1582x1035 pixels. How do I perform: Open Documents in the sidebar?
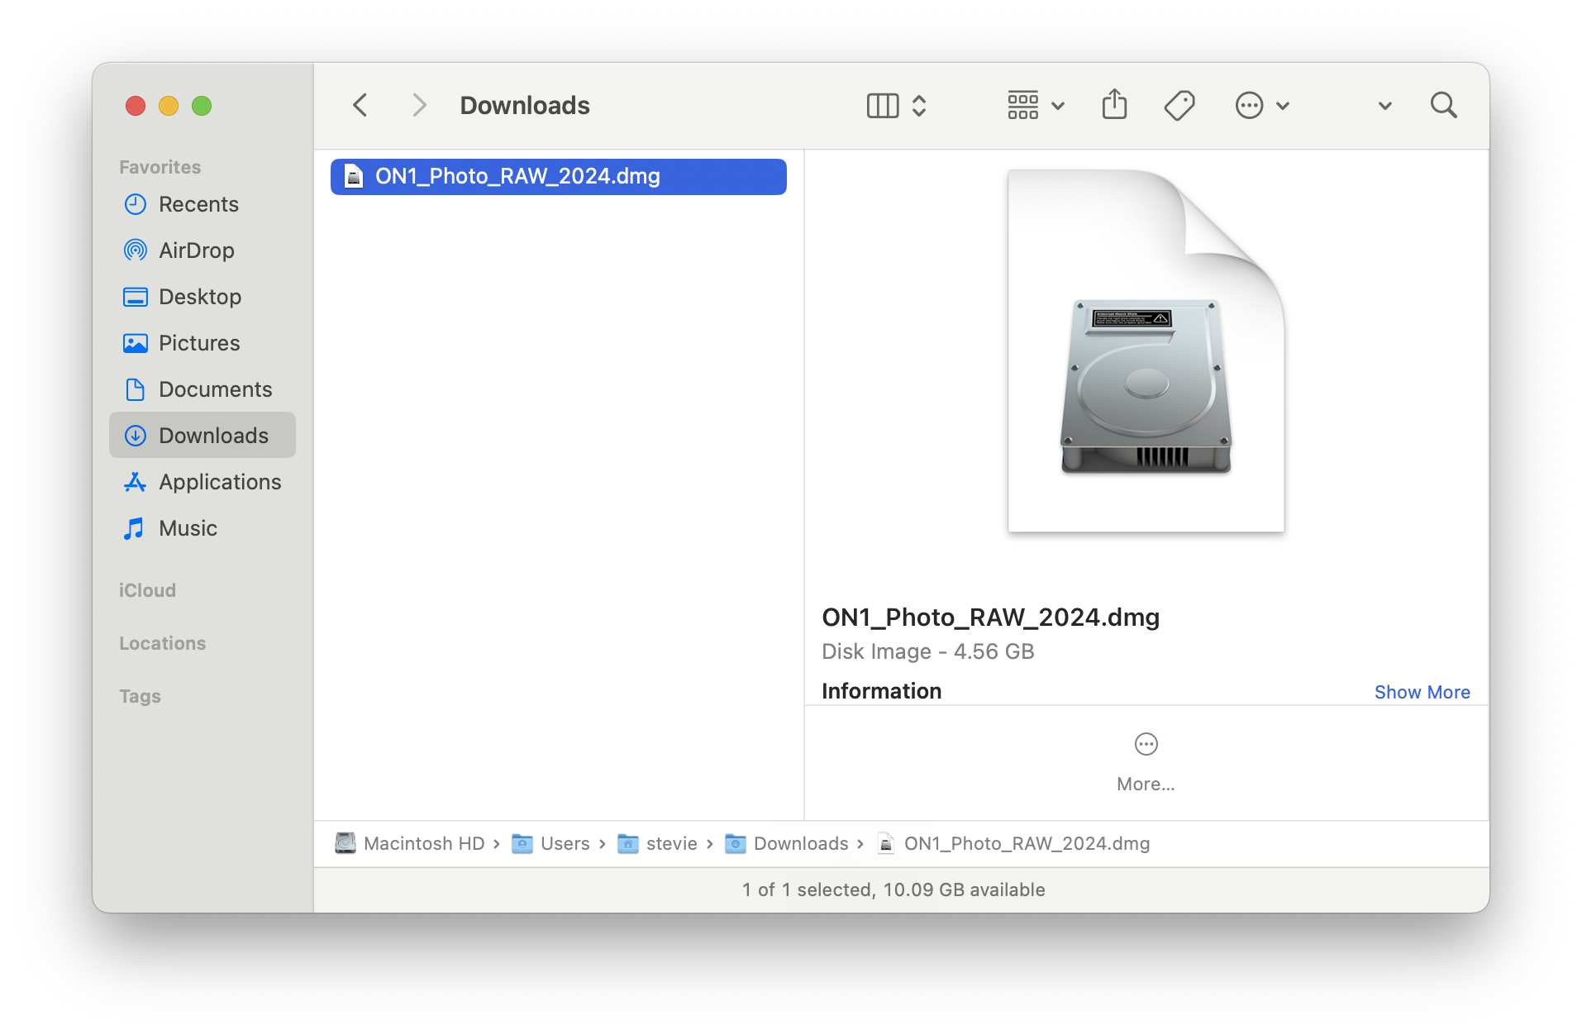coord(203,389)
